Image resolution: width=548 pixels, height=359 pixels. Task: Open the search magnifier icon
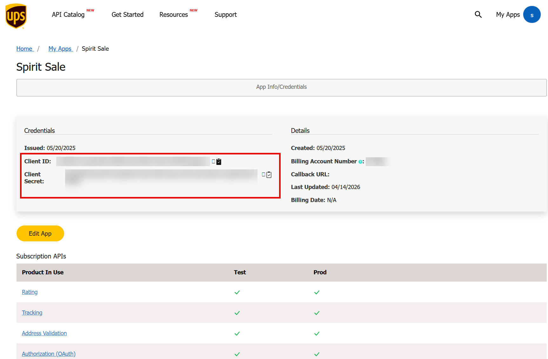pos(478,15)
